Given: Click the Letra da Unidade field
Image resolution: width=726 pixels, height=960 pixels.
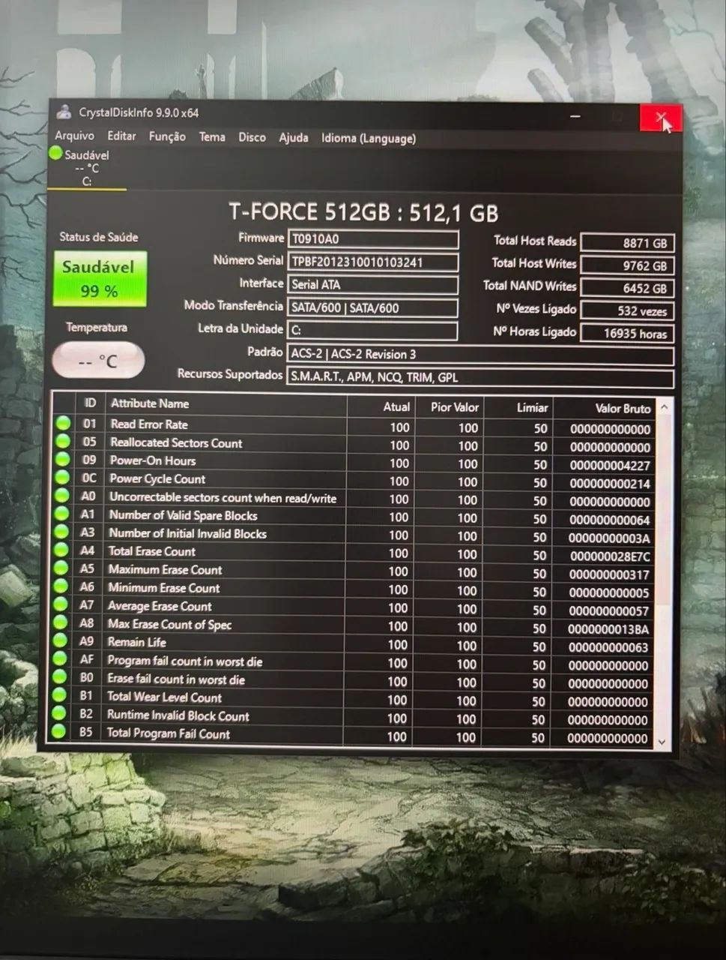Looking at the screenshot, I should coord(373,330).
